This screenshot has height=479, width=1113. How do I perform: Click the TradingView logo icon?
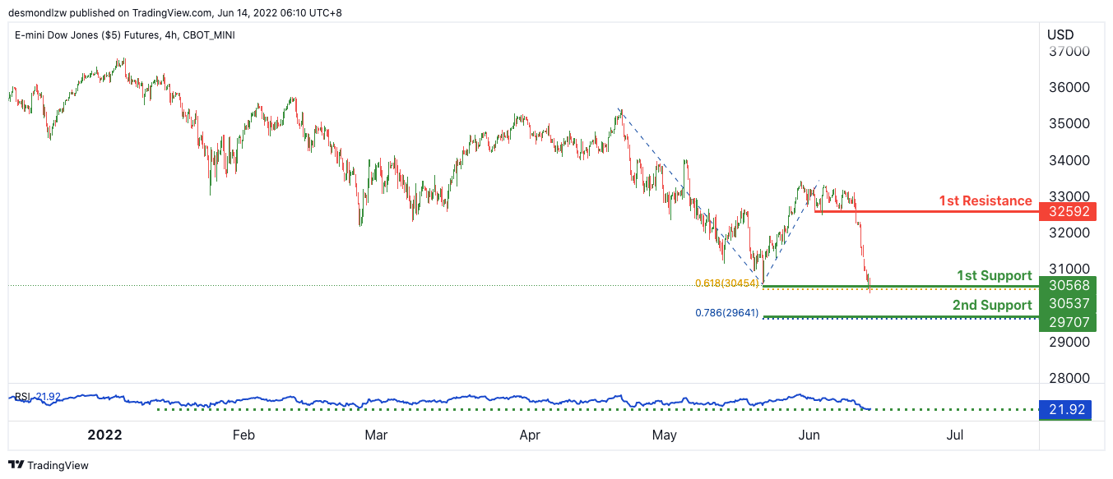pos(16,465)
